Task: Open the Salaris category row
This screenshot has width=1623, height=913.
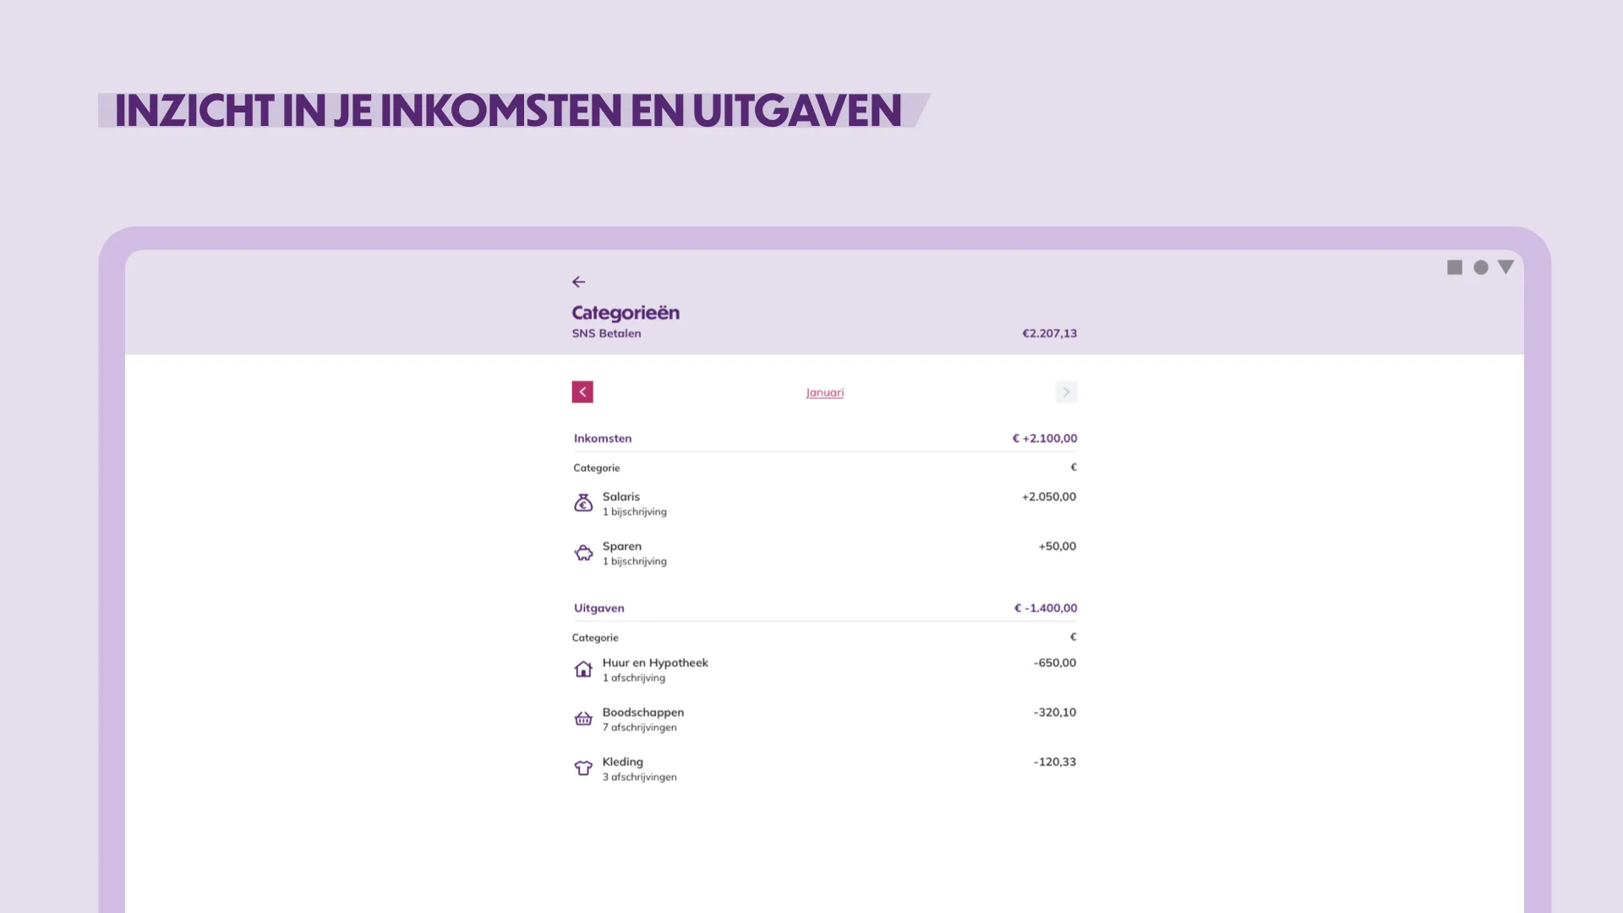Action: 825,504
